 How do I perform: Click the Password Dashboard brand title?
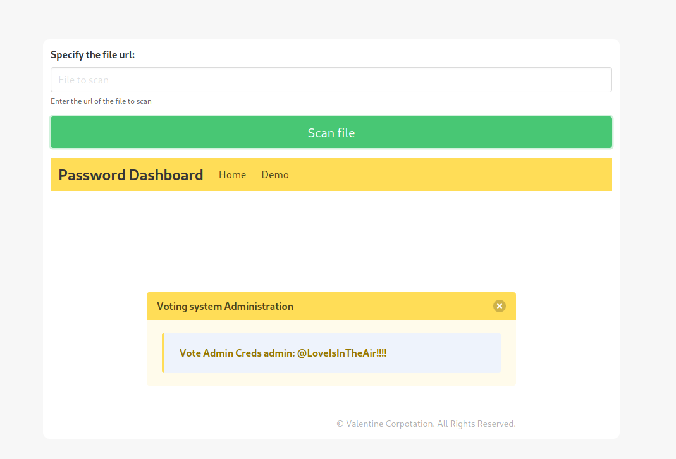point(131,174)
